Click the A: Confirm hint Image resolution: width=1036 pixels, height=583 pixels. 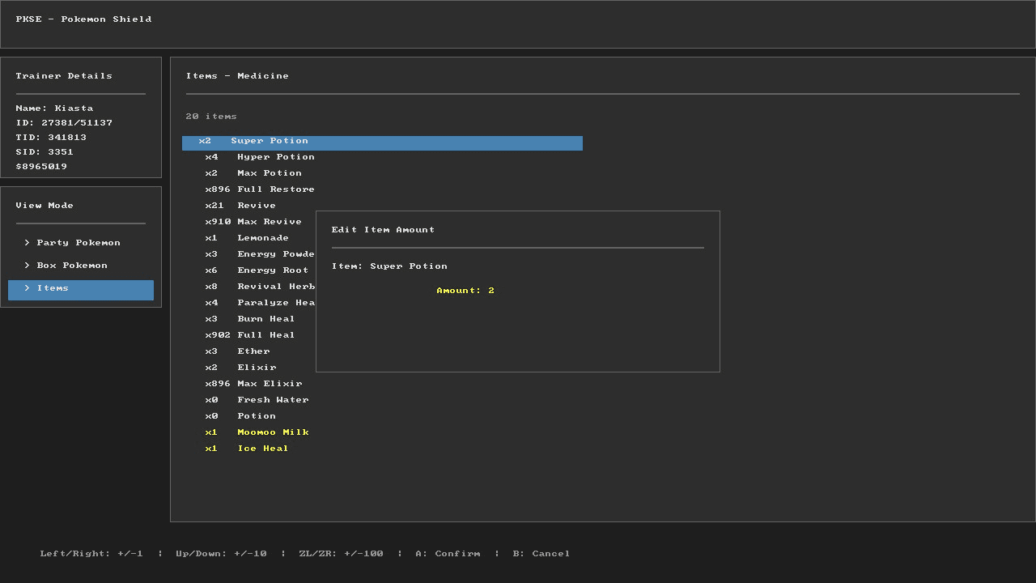(448, 554)
